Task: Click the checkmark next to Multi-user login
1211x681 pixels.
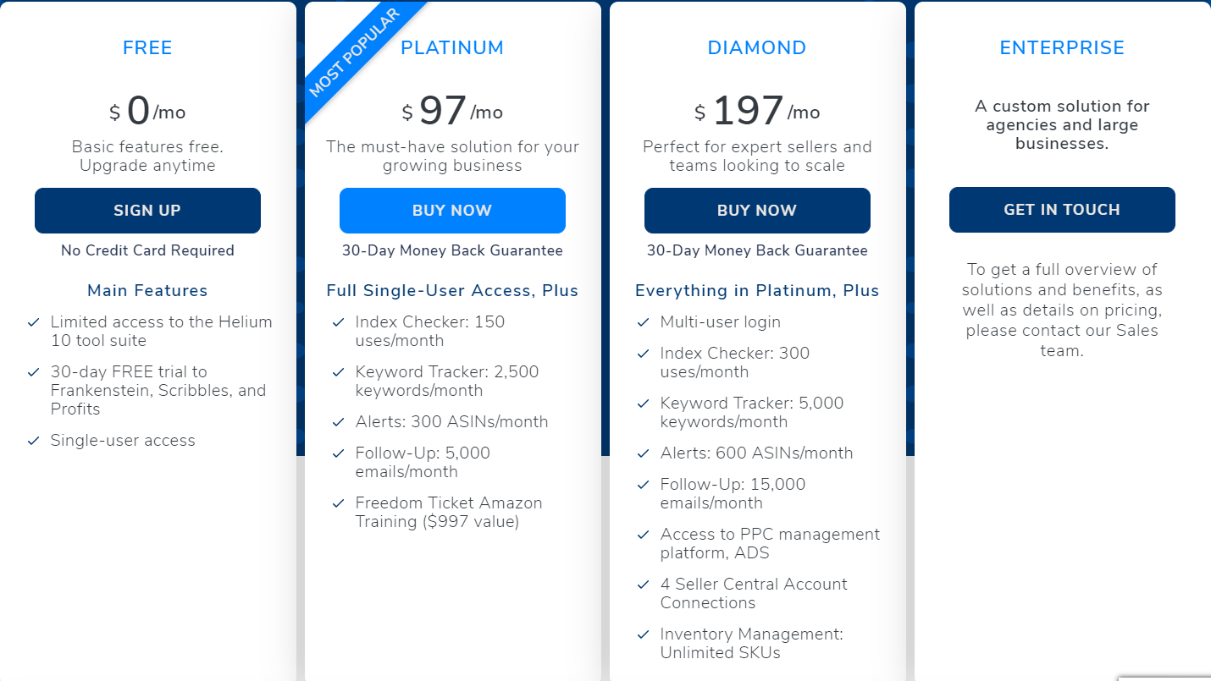Action: tap(644, 322)
